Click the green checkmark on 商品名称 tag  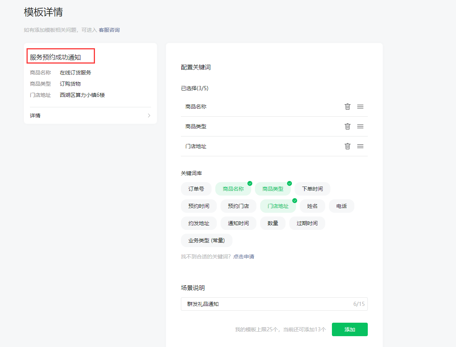(x=250, y=183)
